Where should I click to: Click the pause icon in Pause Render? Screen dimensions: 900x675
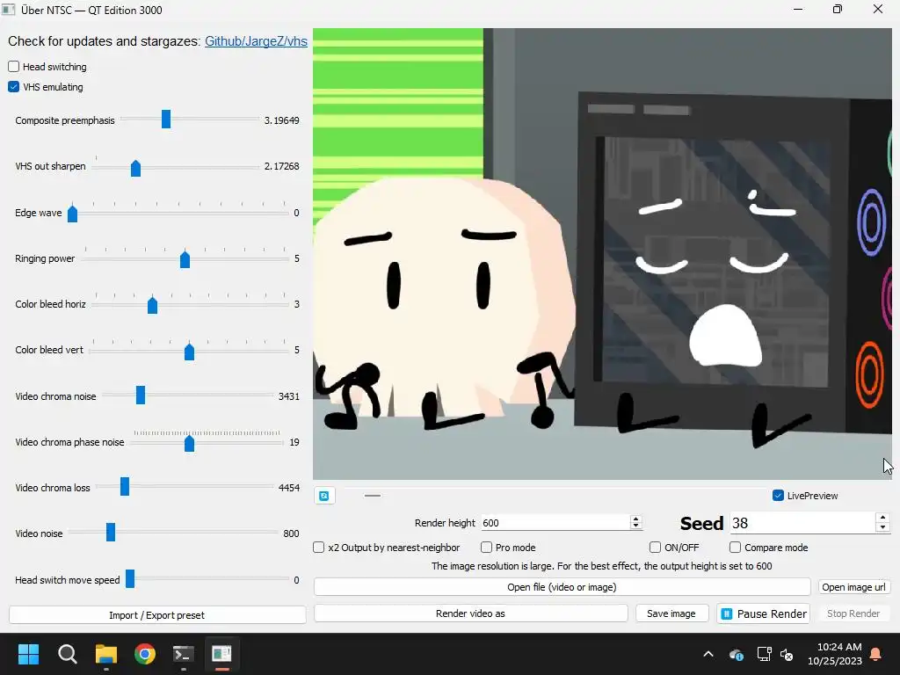click(727, 614)
